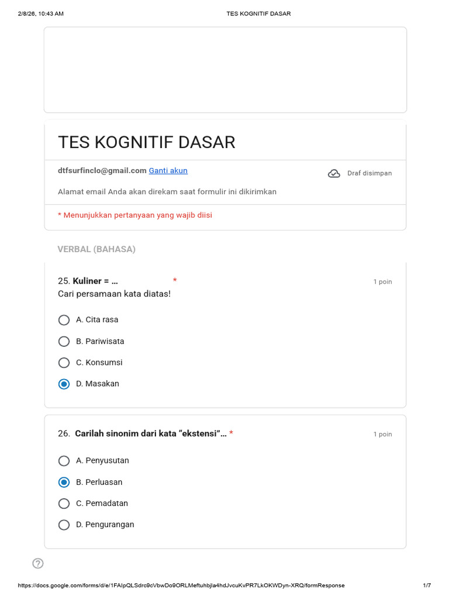
Task: Click the draft saved cloud icon
Action: click(334, 173)
